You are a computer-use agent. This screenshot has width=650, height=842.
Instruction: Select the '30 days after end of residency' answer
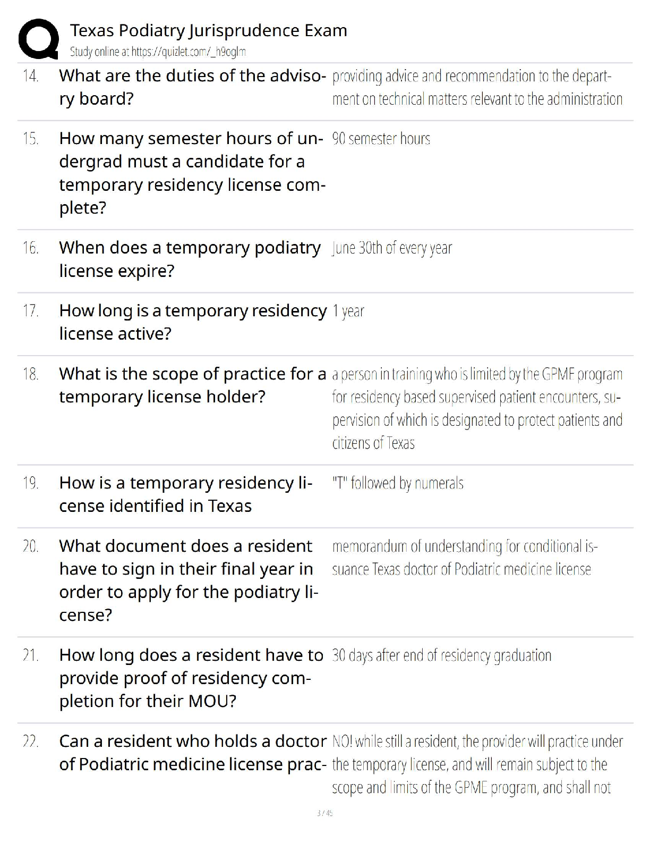442,655
